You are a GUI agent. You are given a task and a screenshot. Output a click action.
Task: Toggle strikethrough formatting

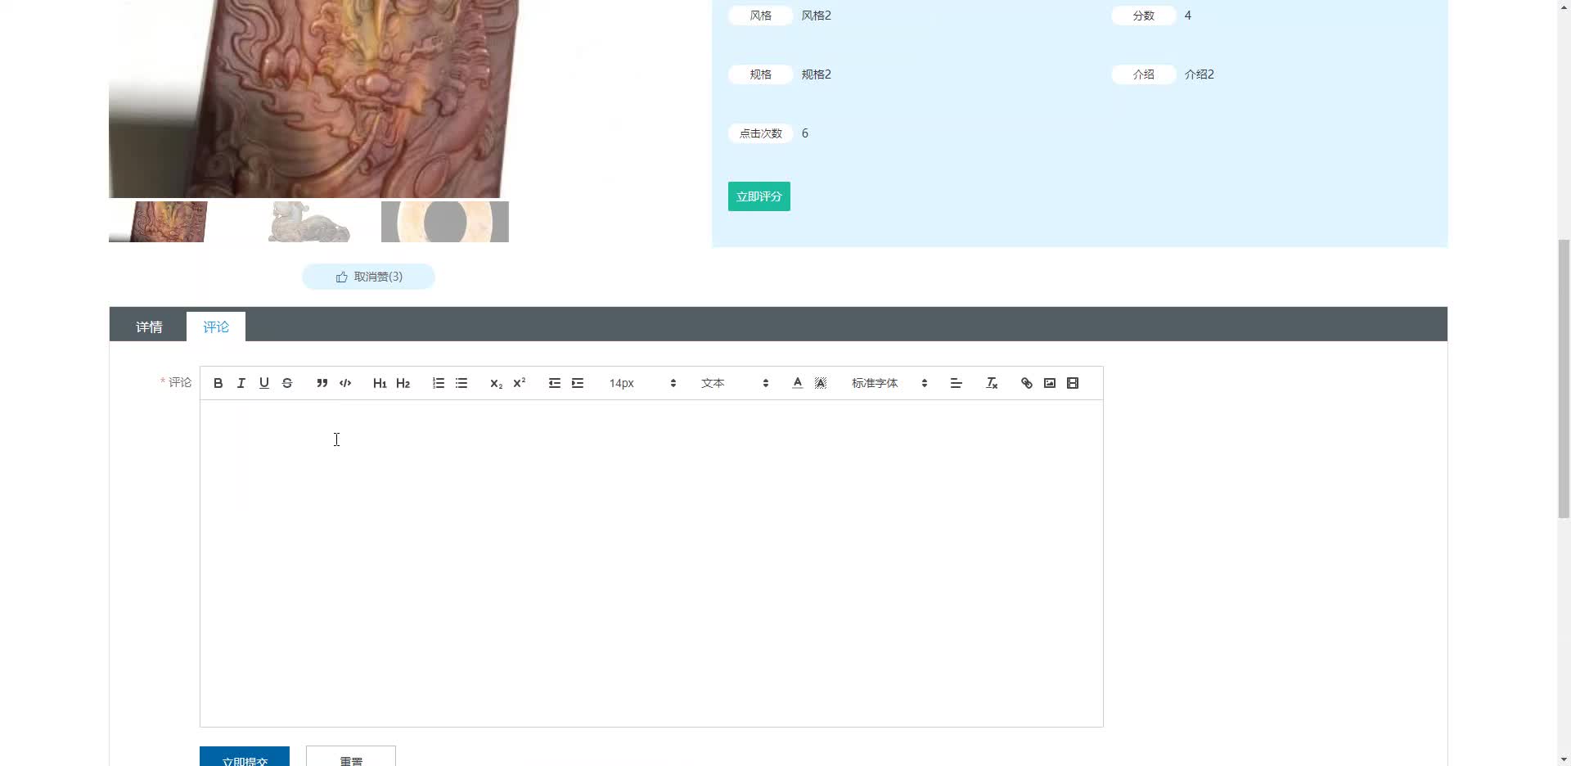coord(286,383)
